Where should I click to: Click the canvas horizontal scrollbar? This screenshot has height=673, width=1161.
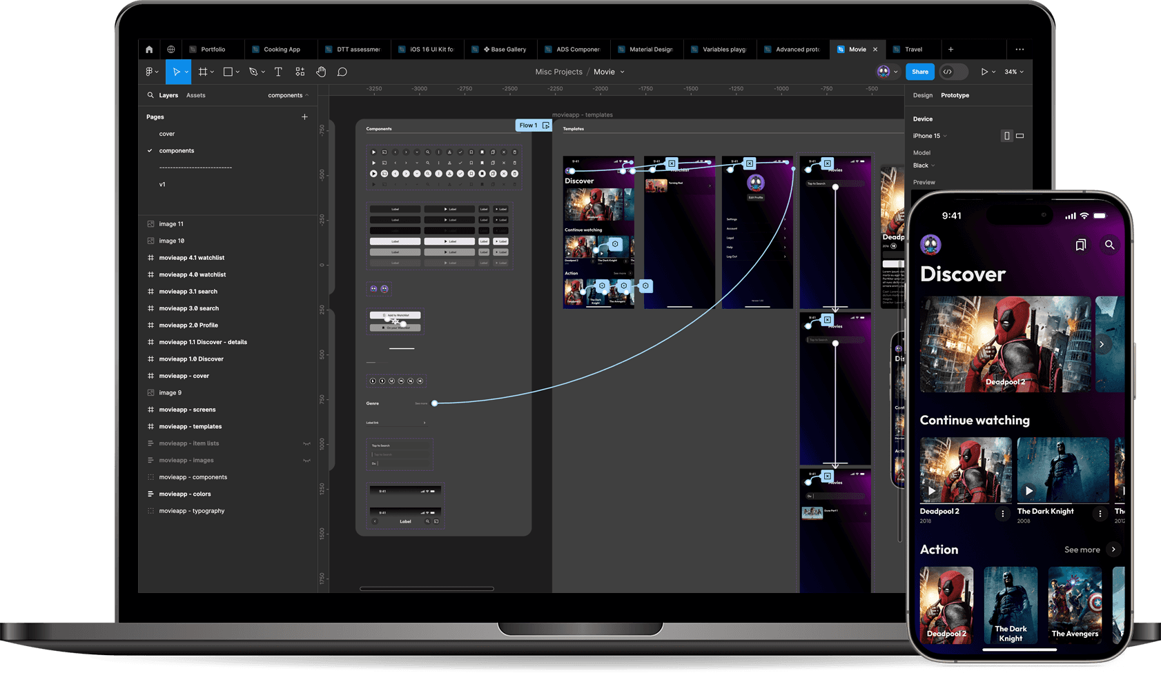pyautogui.click(x=427, y=589)
